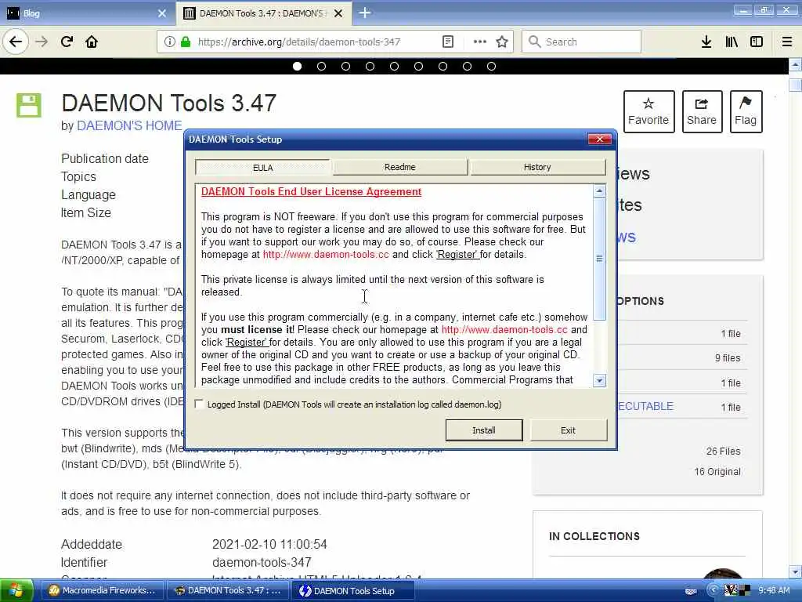Toggle reader view icon in address bar
This screenshot has width=802, height=602.
[447, 42]
